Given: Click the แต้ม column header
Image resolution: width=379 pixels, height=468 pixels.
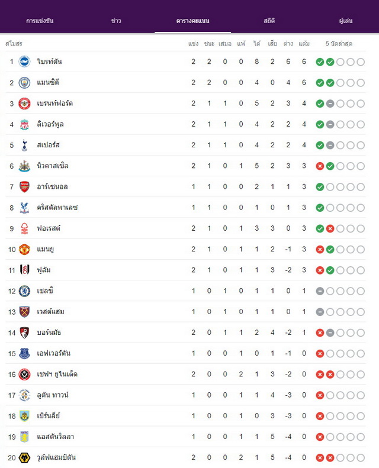Looking at the screenshot, I should click(304, 44).
